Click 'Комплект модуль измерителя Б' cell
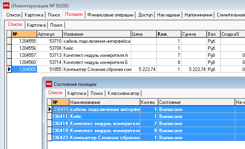This screenshot has height=149, width=245. 97,62
